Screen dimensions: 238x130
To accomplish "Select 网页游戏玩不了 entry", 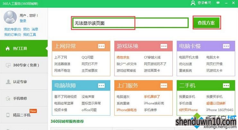I will 155,64.
